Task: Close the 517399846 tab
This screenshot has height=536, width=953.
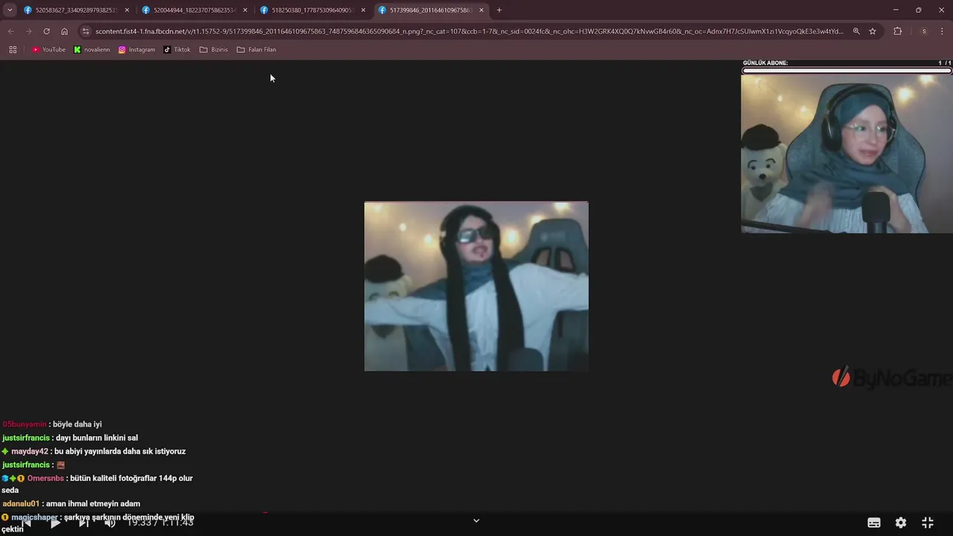Action: [482, 10]
